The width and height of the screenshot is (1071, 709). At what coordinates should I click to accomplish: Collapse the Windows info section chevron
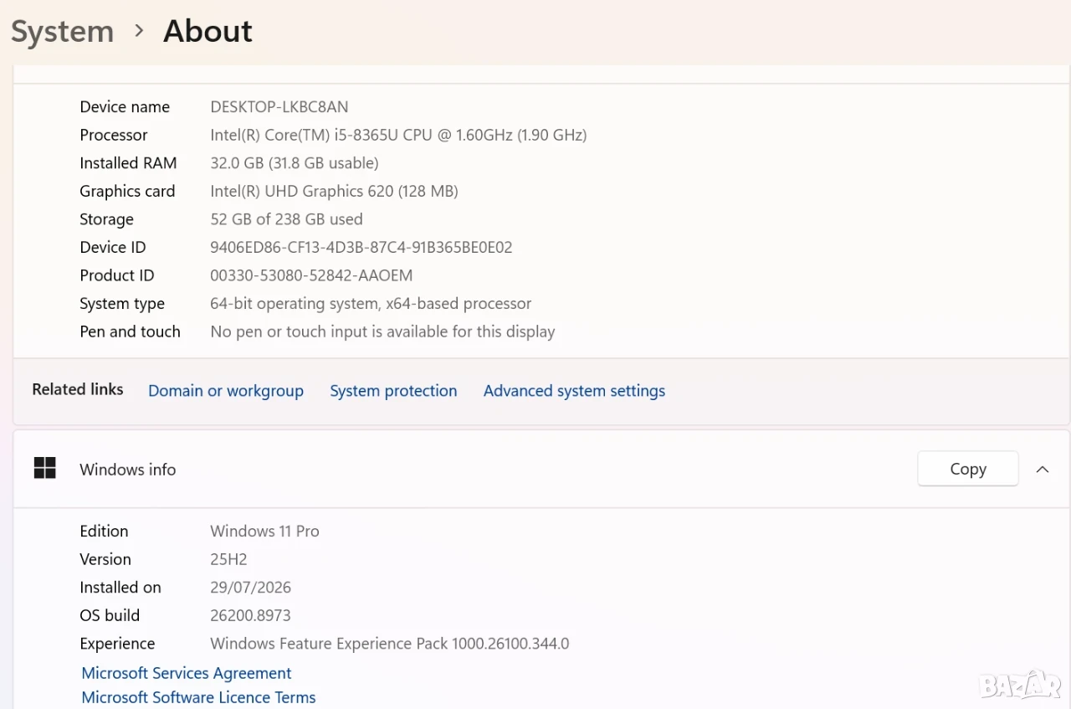click(1043, 470)
